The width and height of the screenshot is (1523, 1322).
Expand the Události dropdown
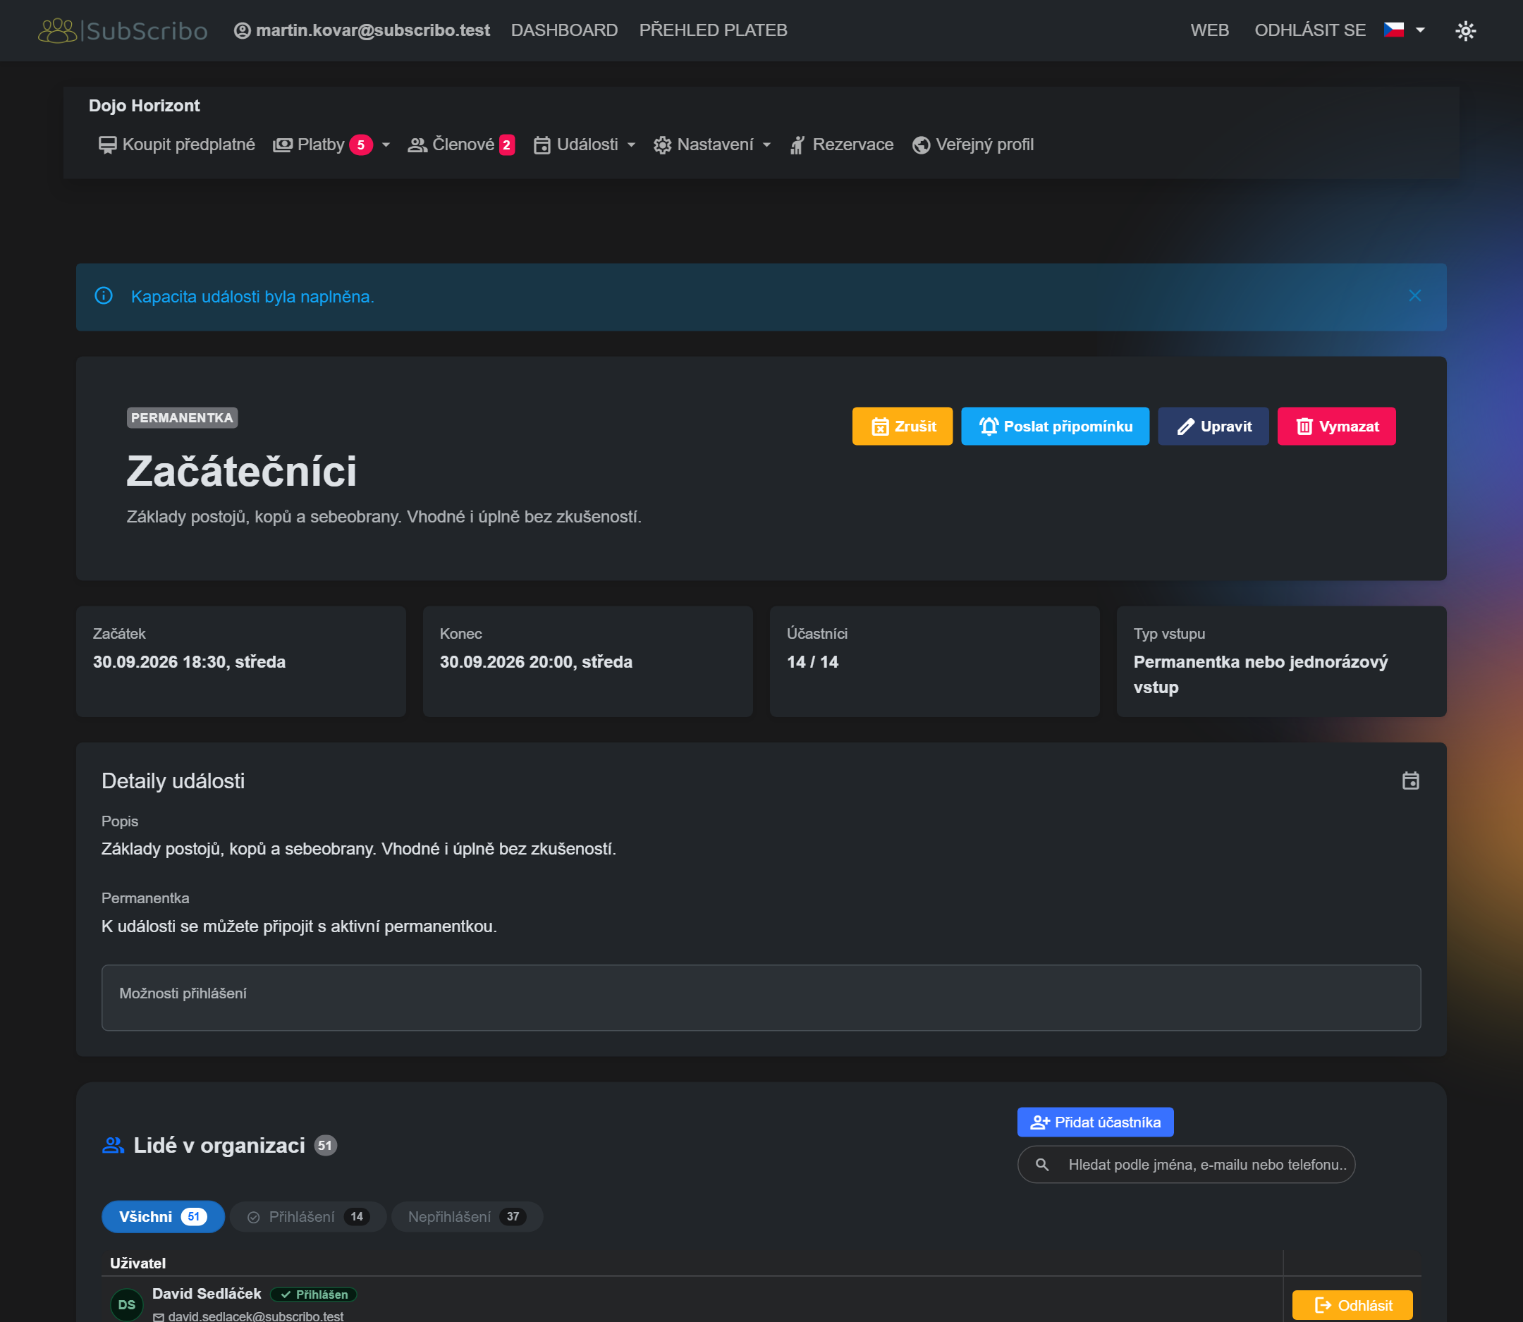pyautogui.click(x=585, y=145)
